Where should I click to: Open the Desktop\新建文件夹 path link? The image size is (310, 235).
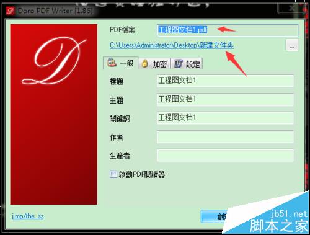pyautogui.click(x=172, y=45)
